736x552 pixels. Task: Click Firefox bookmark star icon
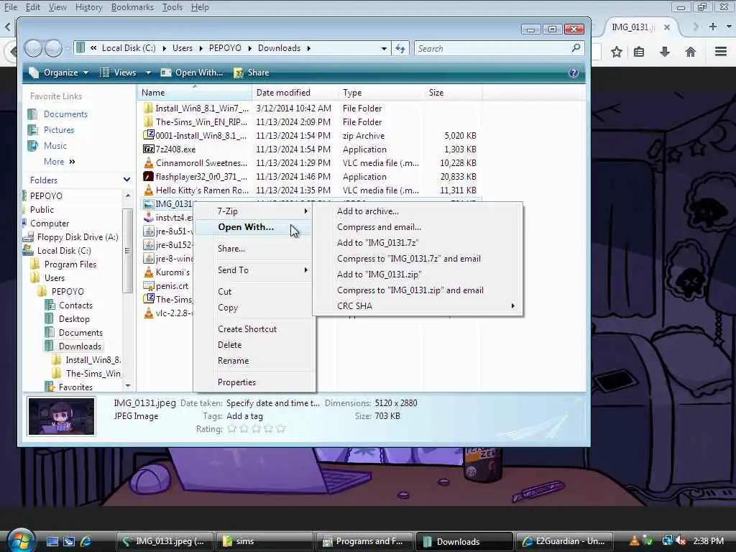coord(616,52)
